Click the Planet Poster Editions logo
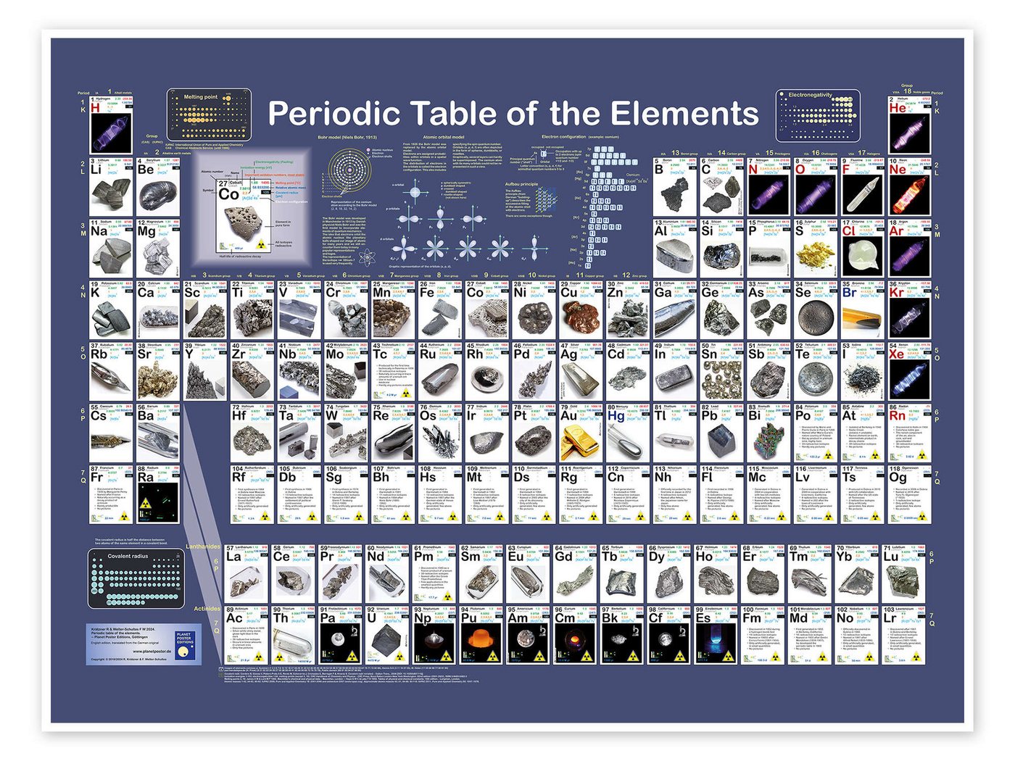1015x761 pixels. click(185, 644)
